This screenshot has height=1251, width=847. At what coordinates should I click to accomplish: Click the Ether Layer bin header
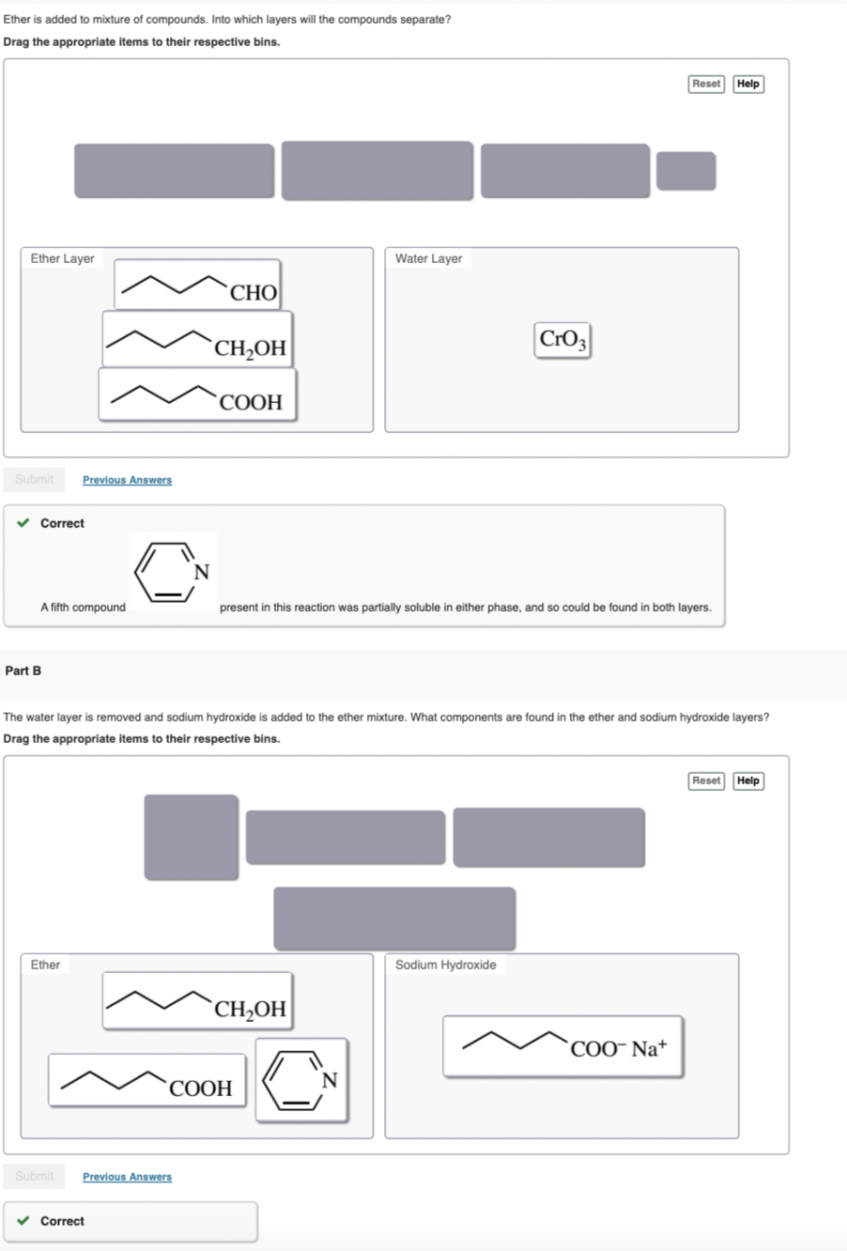click(62, 258)
